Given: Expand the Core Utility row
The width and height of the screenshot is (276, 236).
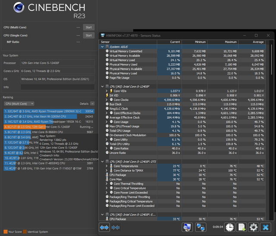Looking at the screenshot, I should [107, 140].
